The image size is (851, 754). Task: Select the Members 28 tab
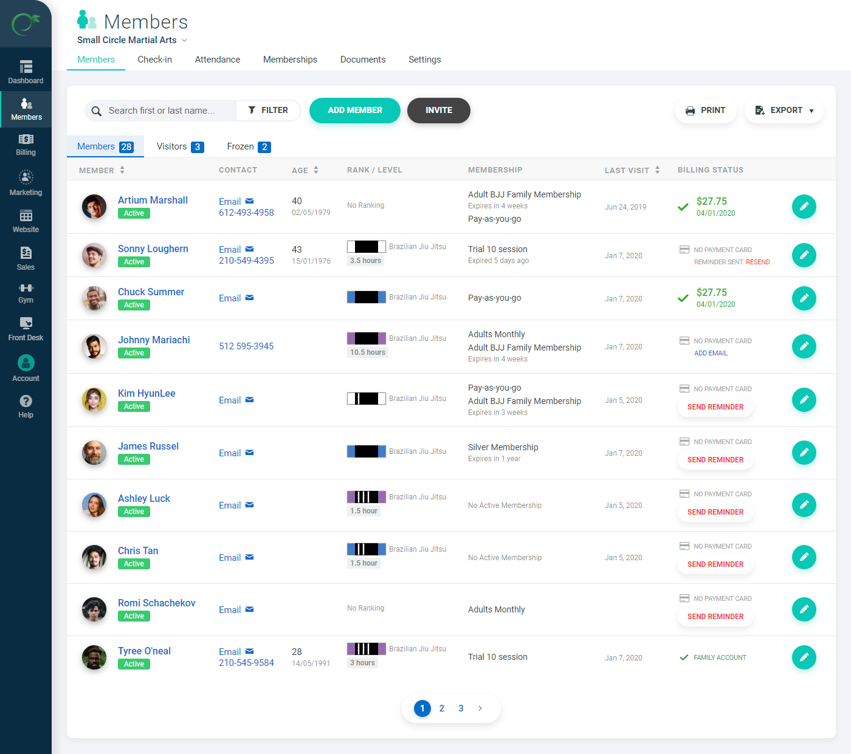[105, 146]
